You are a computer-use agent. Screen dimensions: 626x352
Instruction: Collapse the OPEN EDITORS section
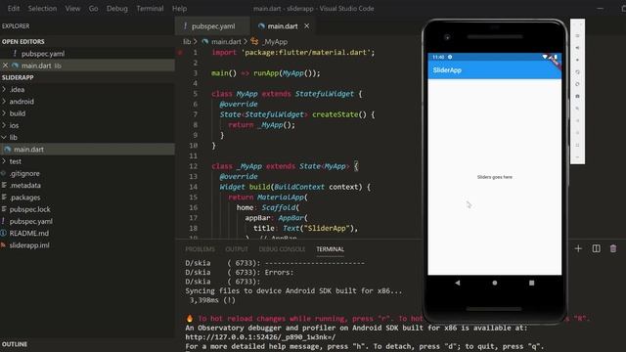(87, 41)
